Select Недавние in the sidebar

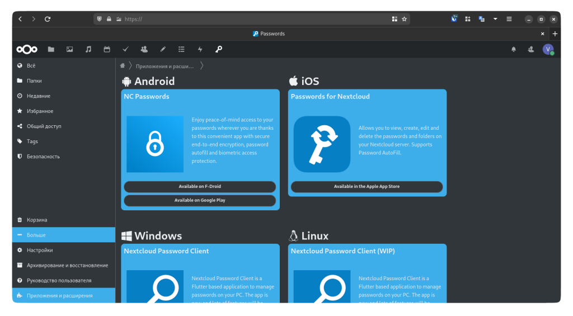point(64,96)
